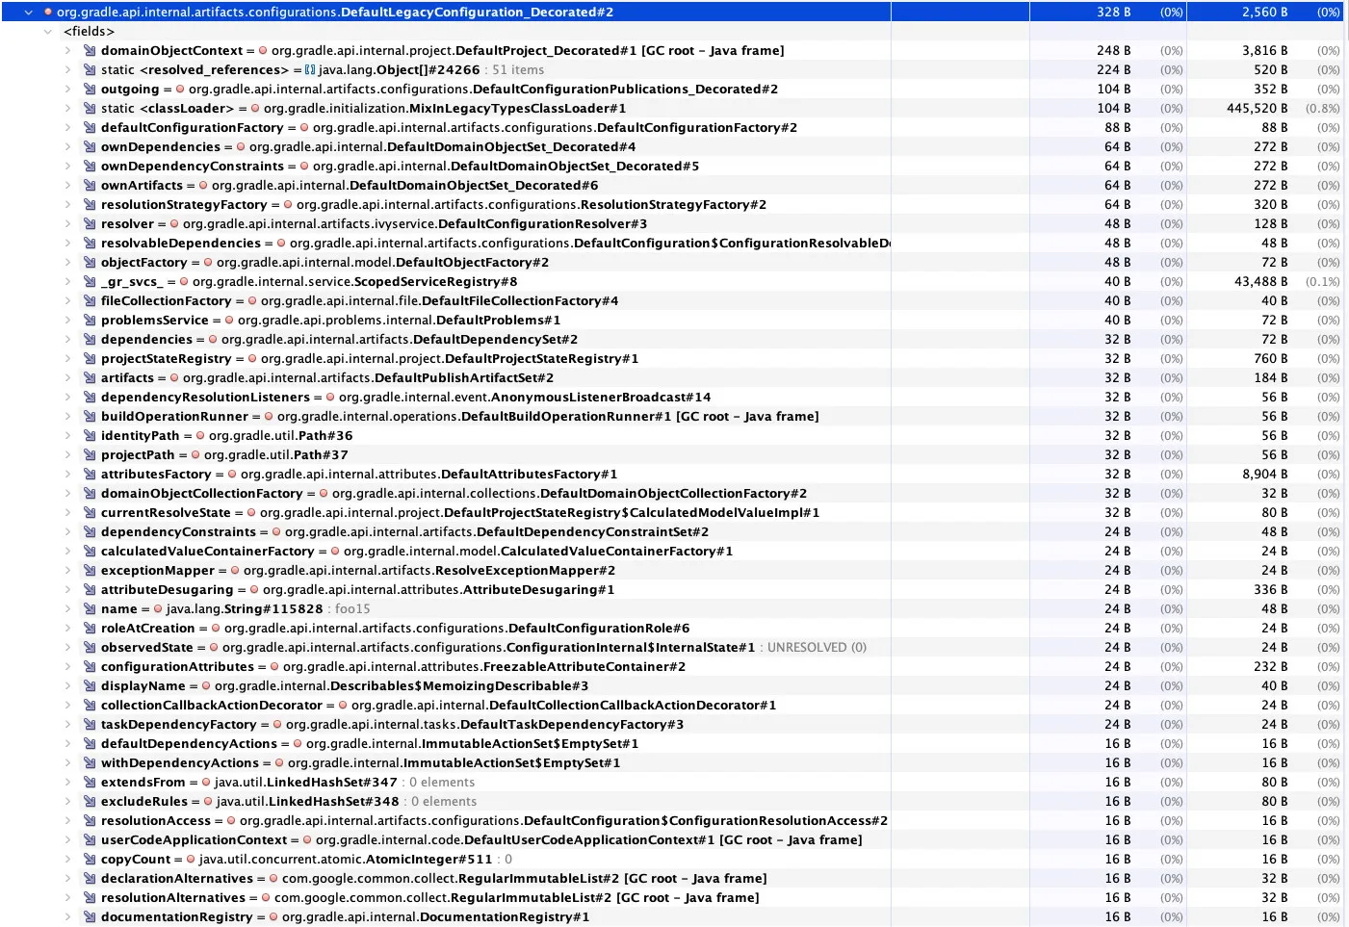Click the field icon next to outgoing
Screen dimensions: 1349x927
[x=90, y=90]
